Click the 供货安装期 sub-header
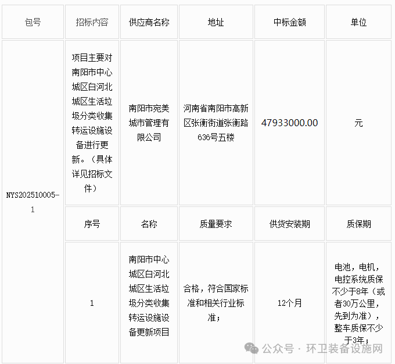 tap(289, 224)
